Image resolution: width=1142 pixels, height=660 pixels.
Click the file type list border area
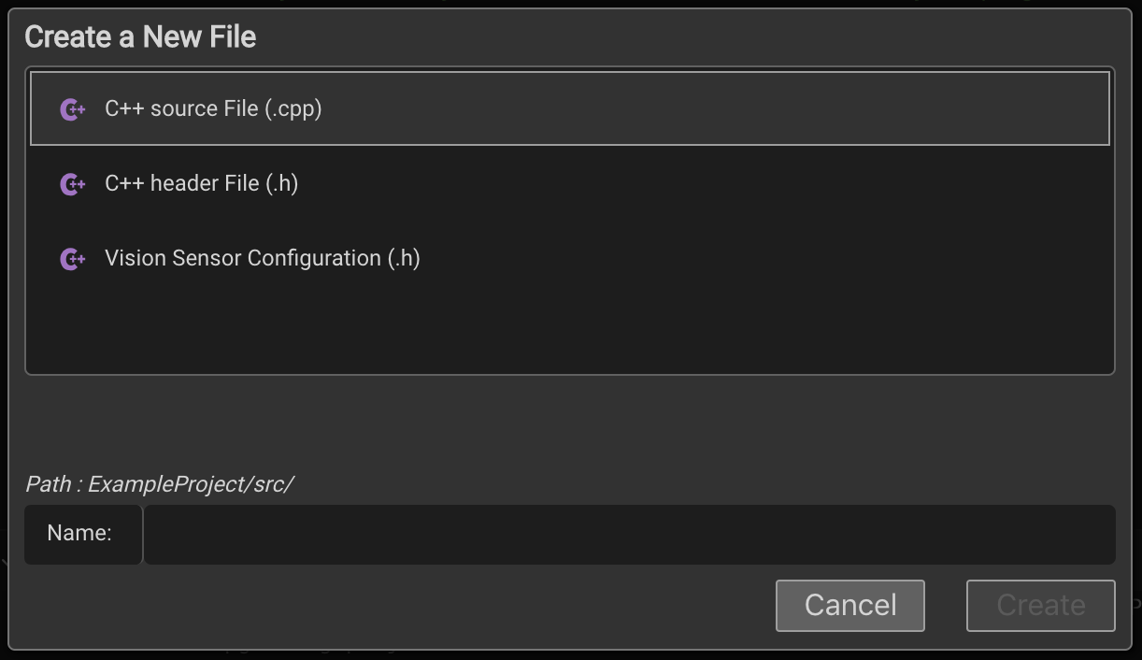pos(570,372)
